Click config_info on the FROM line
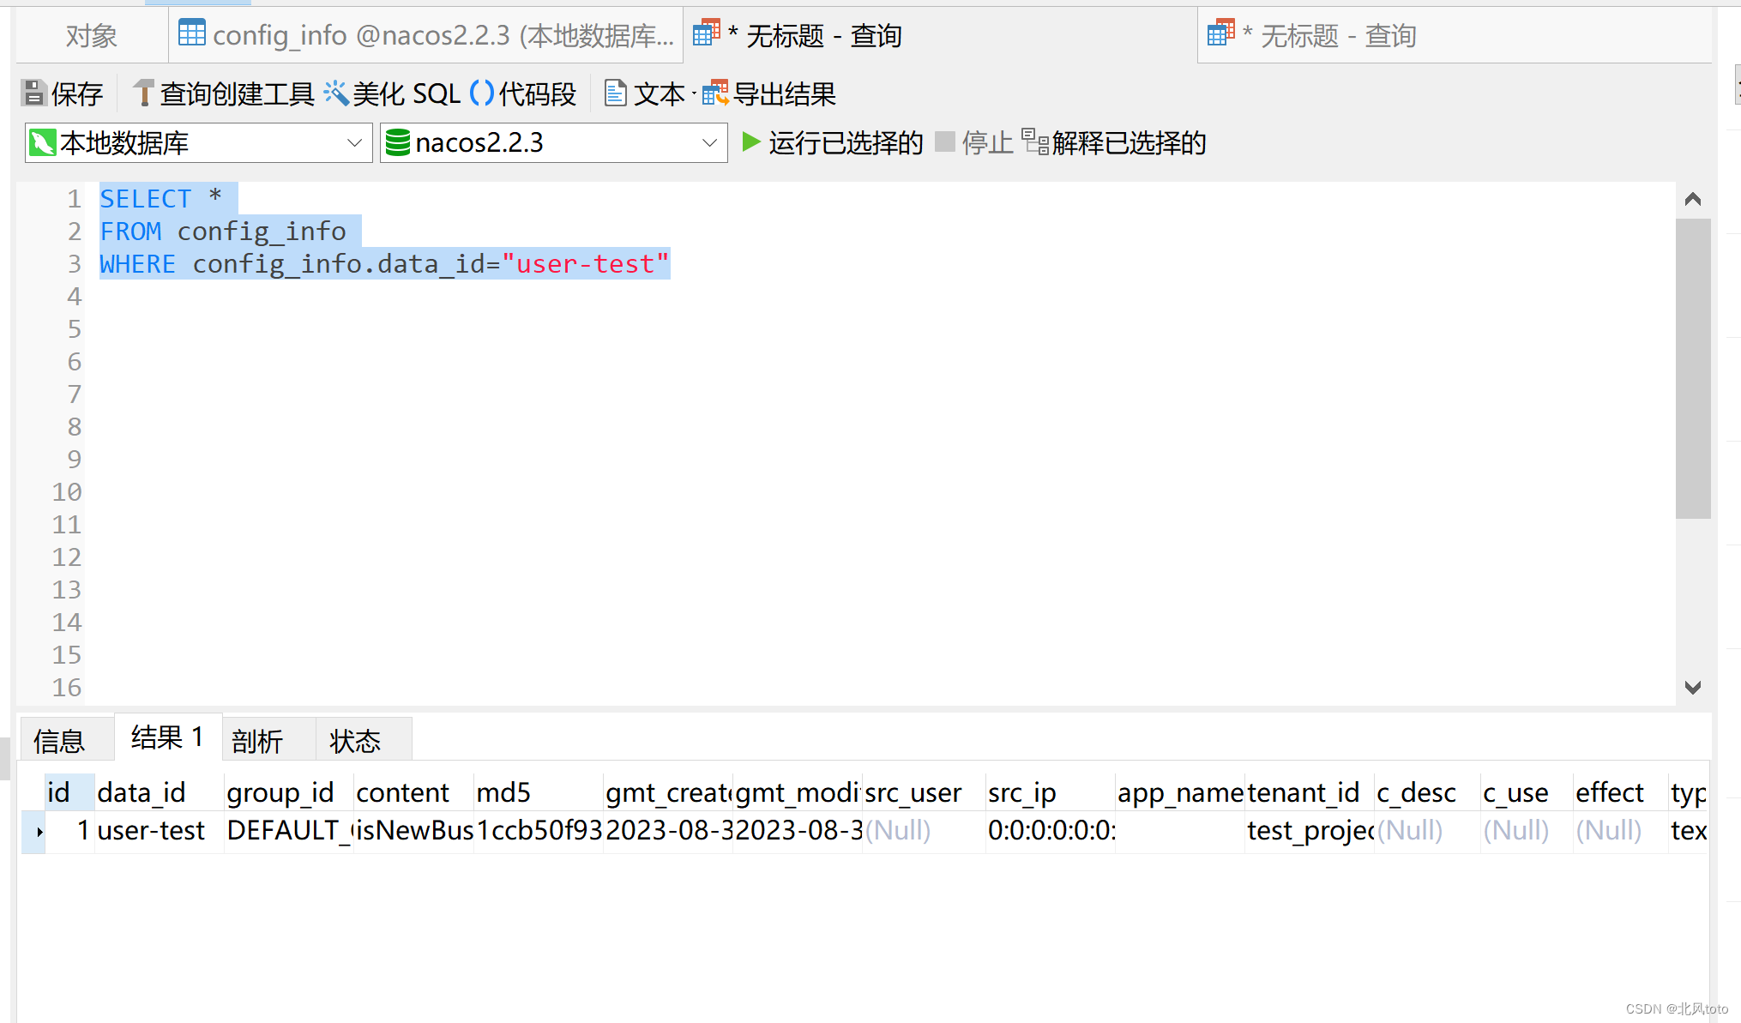 tap(262, 232)
